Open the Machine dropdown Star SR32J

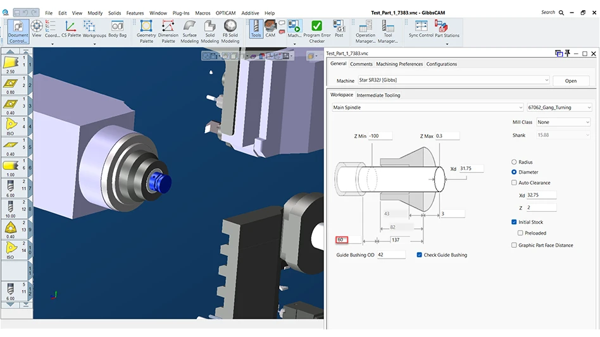pyautogui.click(x=454, y=80)
